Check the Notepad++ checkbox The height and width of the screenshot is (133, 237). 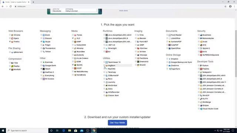tap(198, 72)
